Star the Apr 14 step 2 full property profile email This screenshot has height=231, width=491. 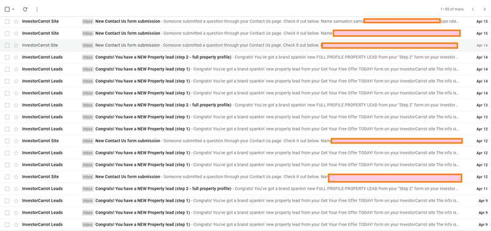click(x=16, y=57)
